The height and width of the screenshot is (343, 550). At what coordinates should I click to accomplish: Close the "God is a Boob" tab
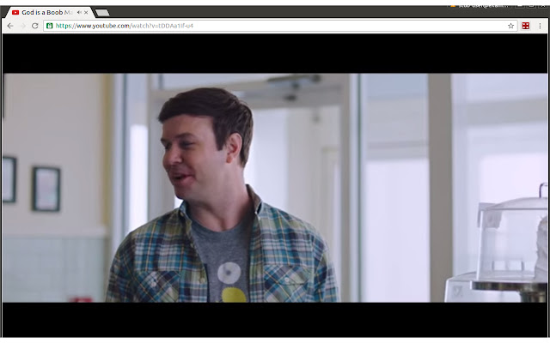tap(86, 13)
